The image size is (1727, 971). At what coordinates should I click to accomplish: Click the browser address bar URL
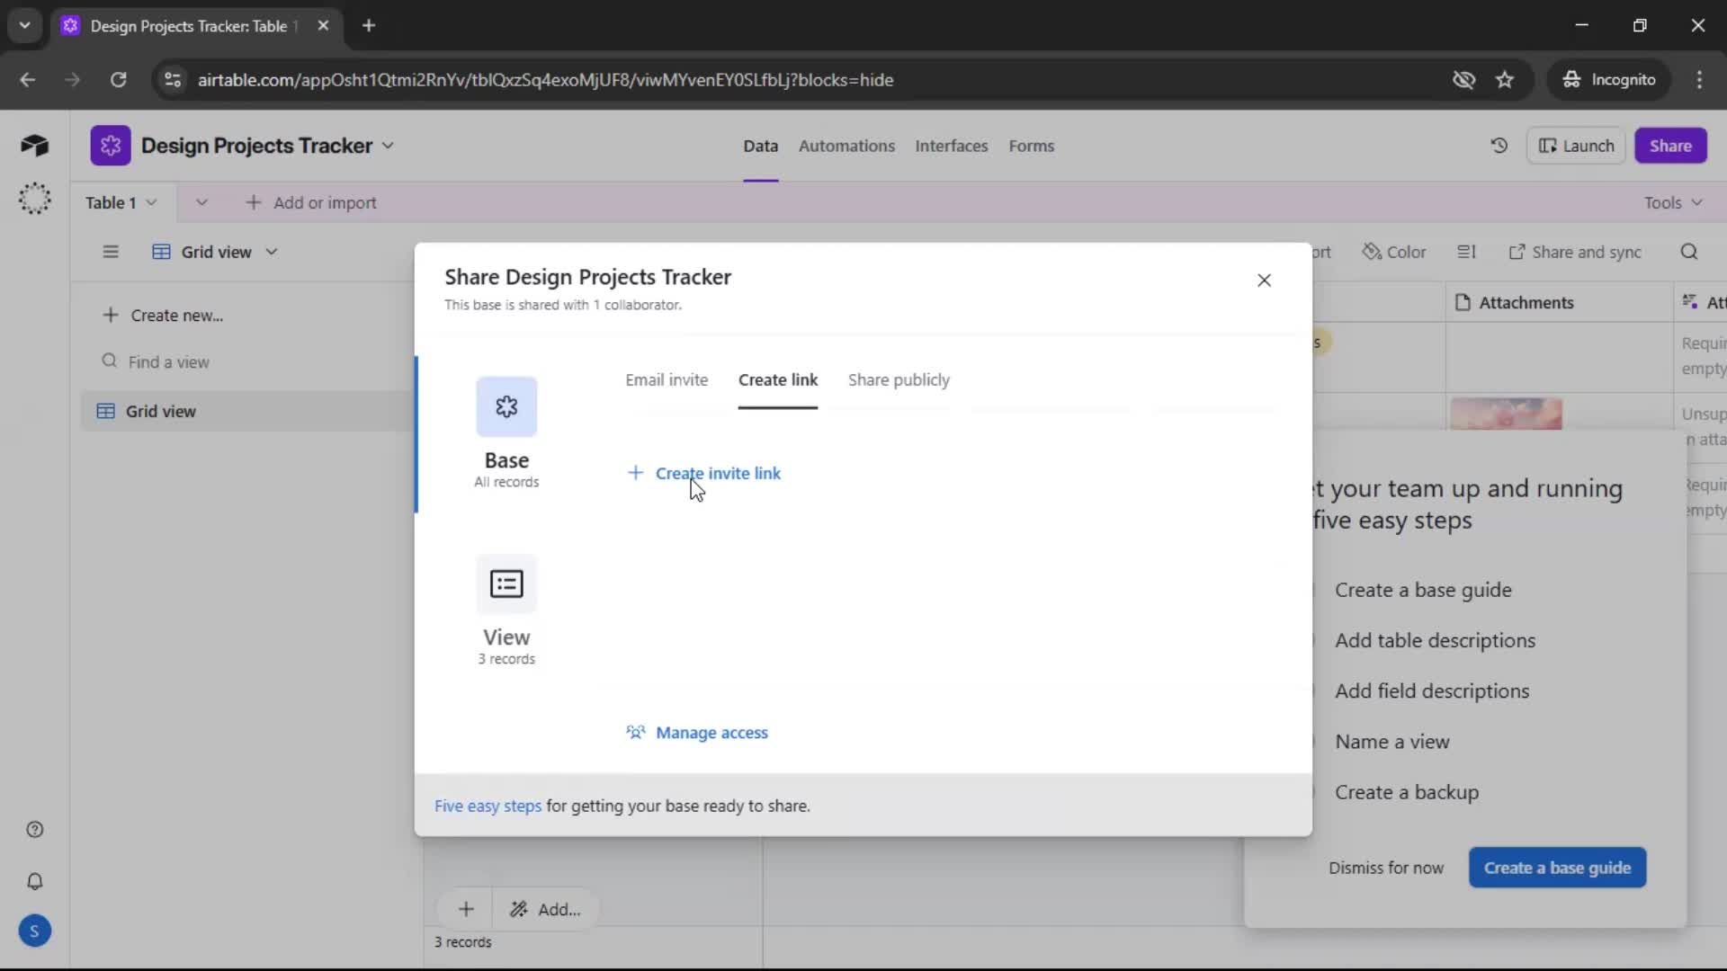(x=545, y=80)
